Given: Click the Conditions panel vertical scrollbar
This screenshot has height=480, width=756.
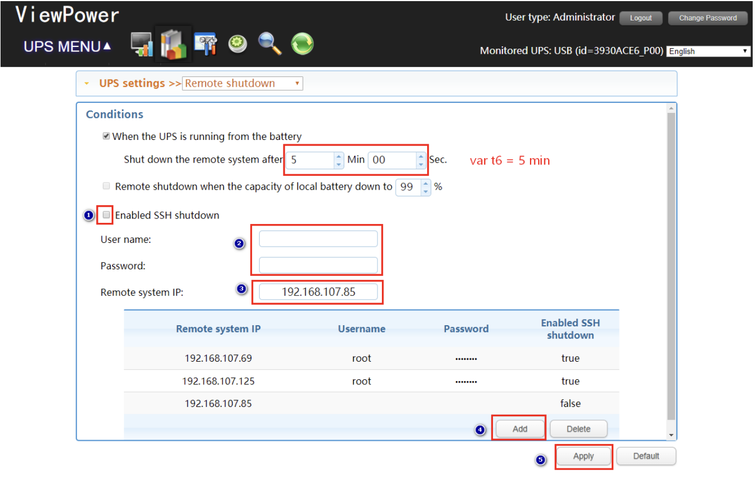Looking at the screenshot, I should tap(671, 265).
